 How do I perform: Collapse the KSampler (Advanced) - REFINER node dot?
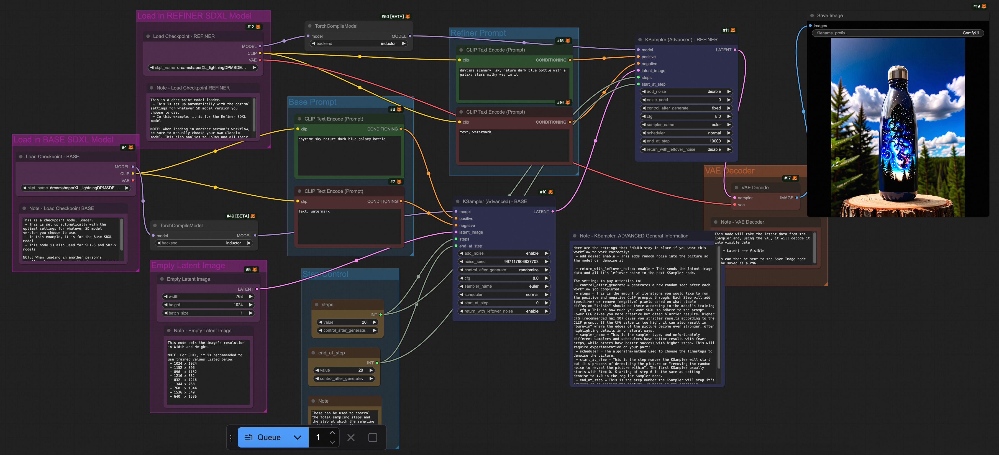tap(640, 40)
